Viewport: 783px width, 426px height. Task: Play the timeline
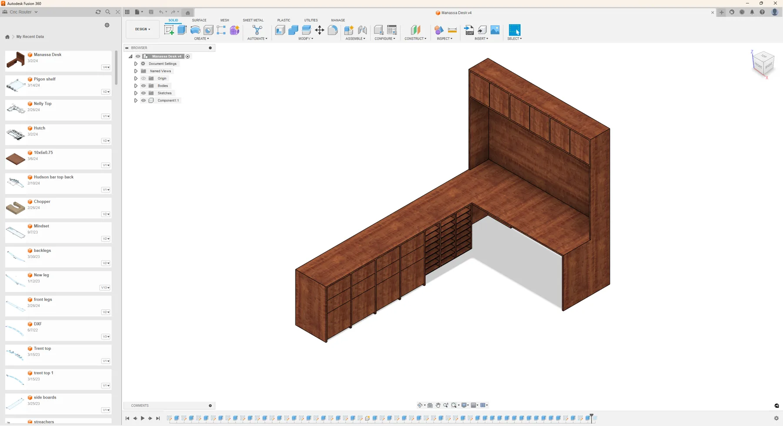click(x=142, y=418)
